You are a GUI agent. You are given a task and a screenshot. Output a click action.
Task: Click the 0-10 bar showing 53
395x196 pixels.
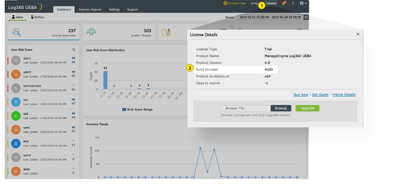pos(105,80)
